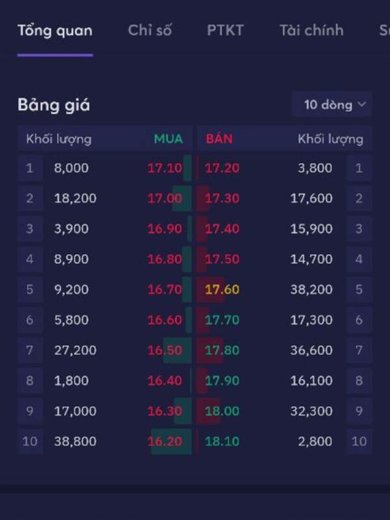Viewport: 390px width, 520px height.
Task: Tap buy price 16.20 in row 10
Action: 165,441
